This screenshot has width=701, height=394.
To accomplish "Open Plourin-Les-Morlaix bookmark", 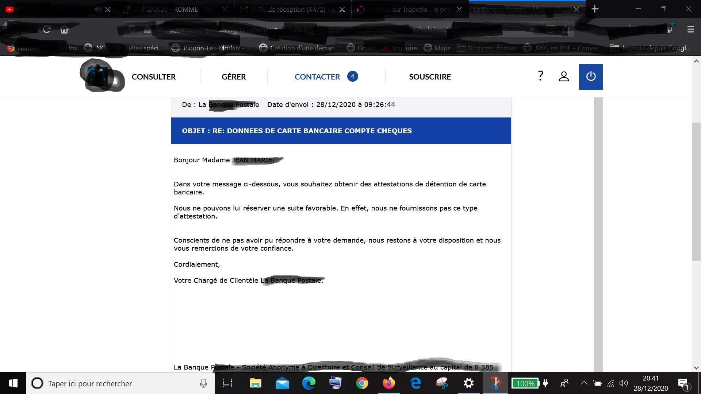I will 211,48.
